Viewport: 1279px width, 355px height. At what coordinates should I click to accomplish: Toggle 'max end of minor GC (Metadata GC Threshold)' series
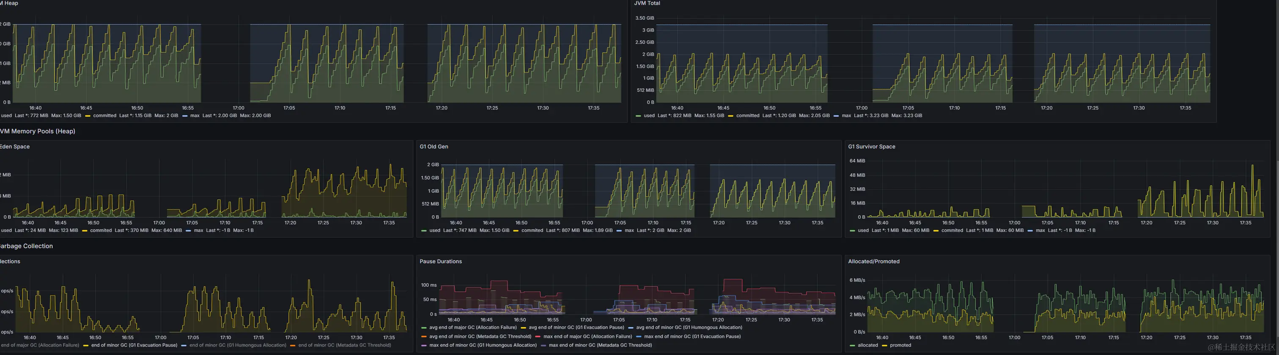(600, 346)
